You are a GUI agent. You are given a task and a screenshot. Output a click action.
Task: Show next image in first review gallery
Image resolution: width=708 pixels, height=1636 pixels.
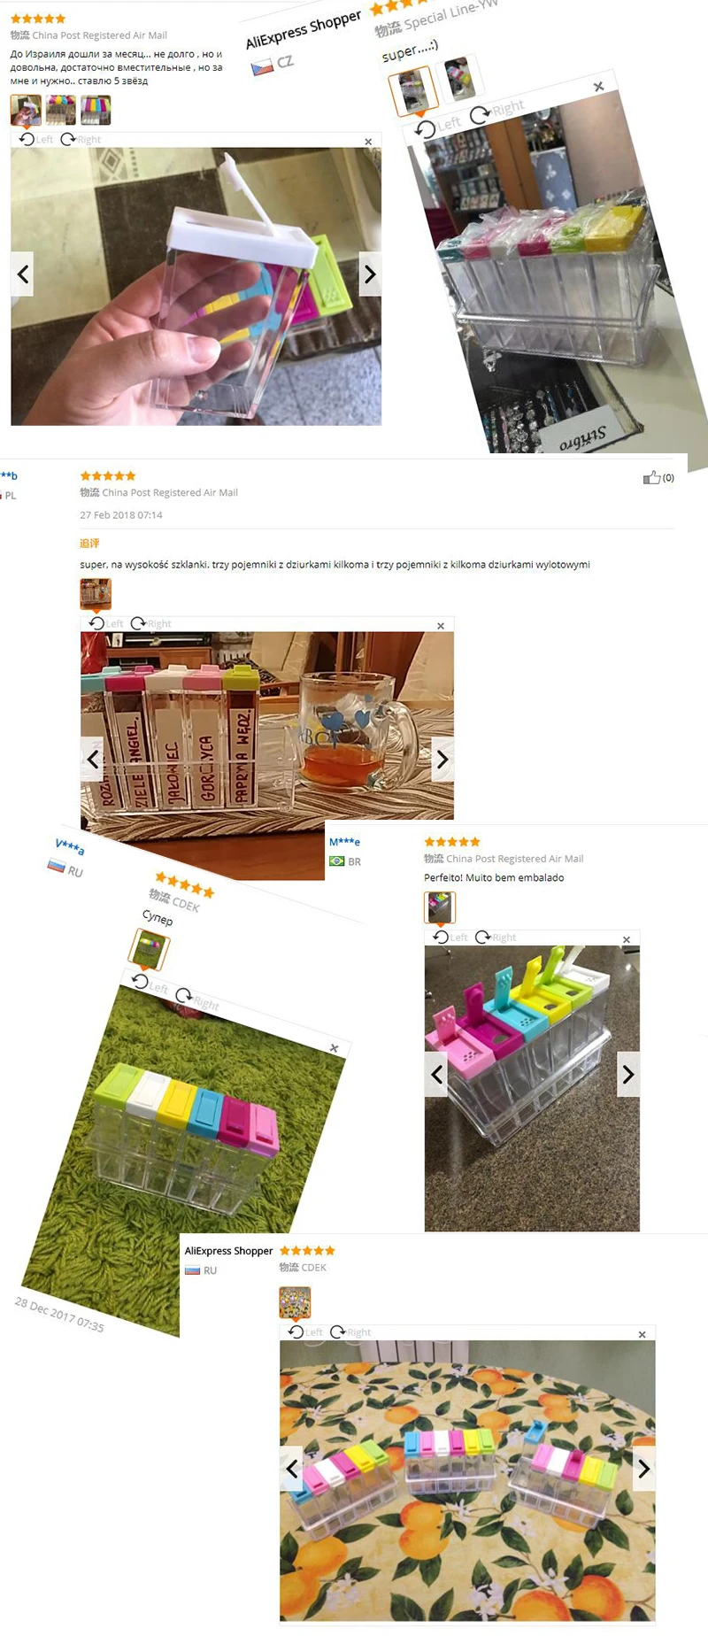coord(370,274)
